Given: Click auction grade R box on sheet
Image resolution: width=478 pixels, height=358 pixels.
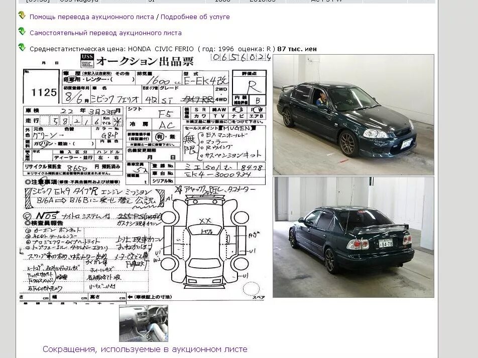Looking at the screenshot, I should (x=250, y=85).
